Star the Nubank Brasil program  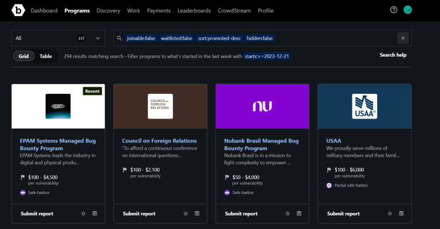click(x=287, y=214)
